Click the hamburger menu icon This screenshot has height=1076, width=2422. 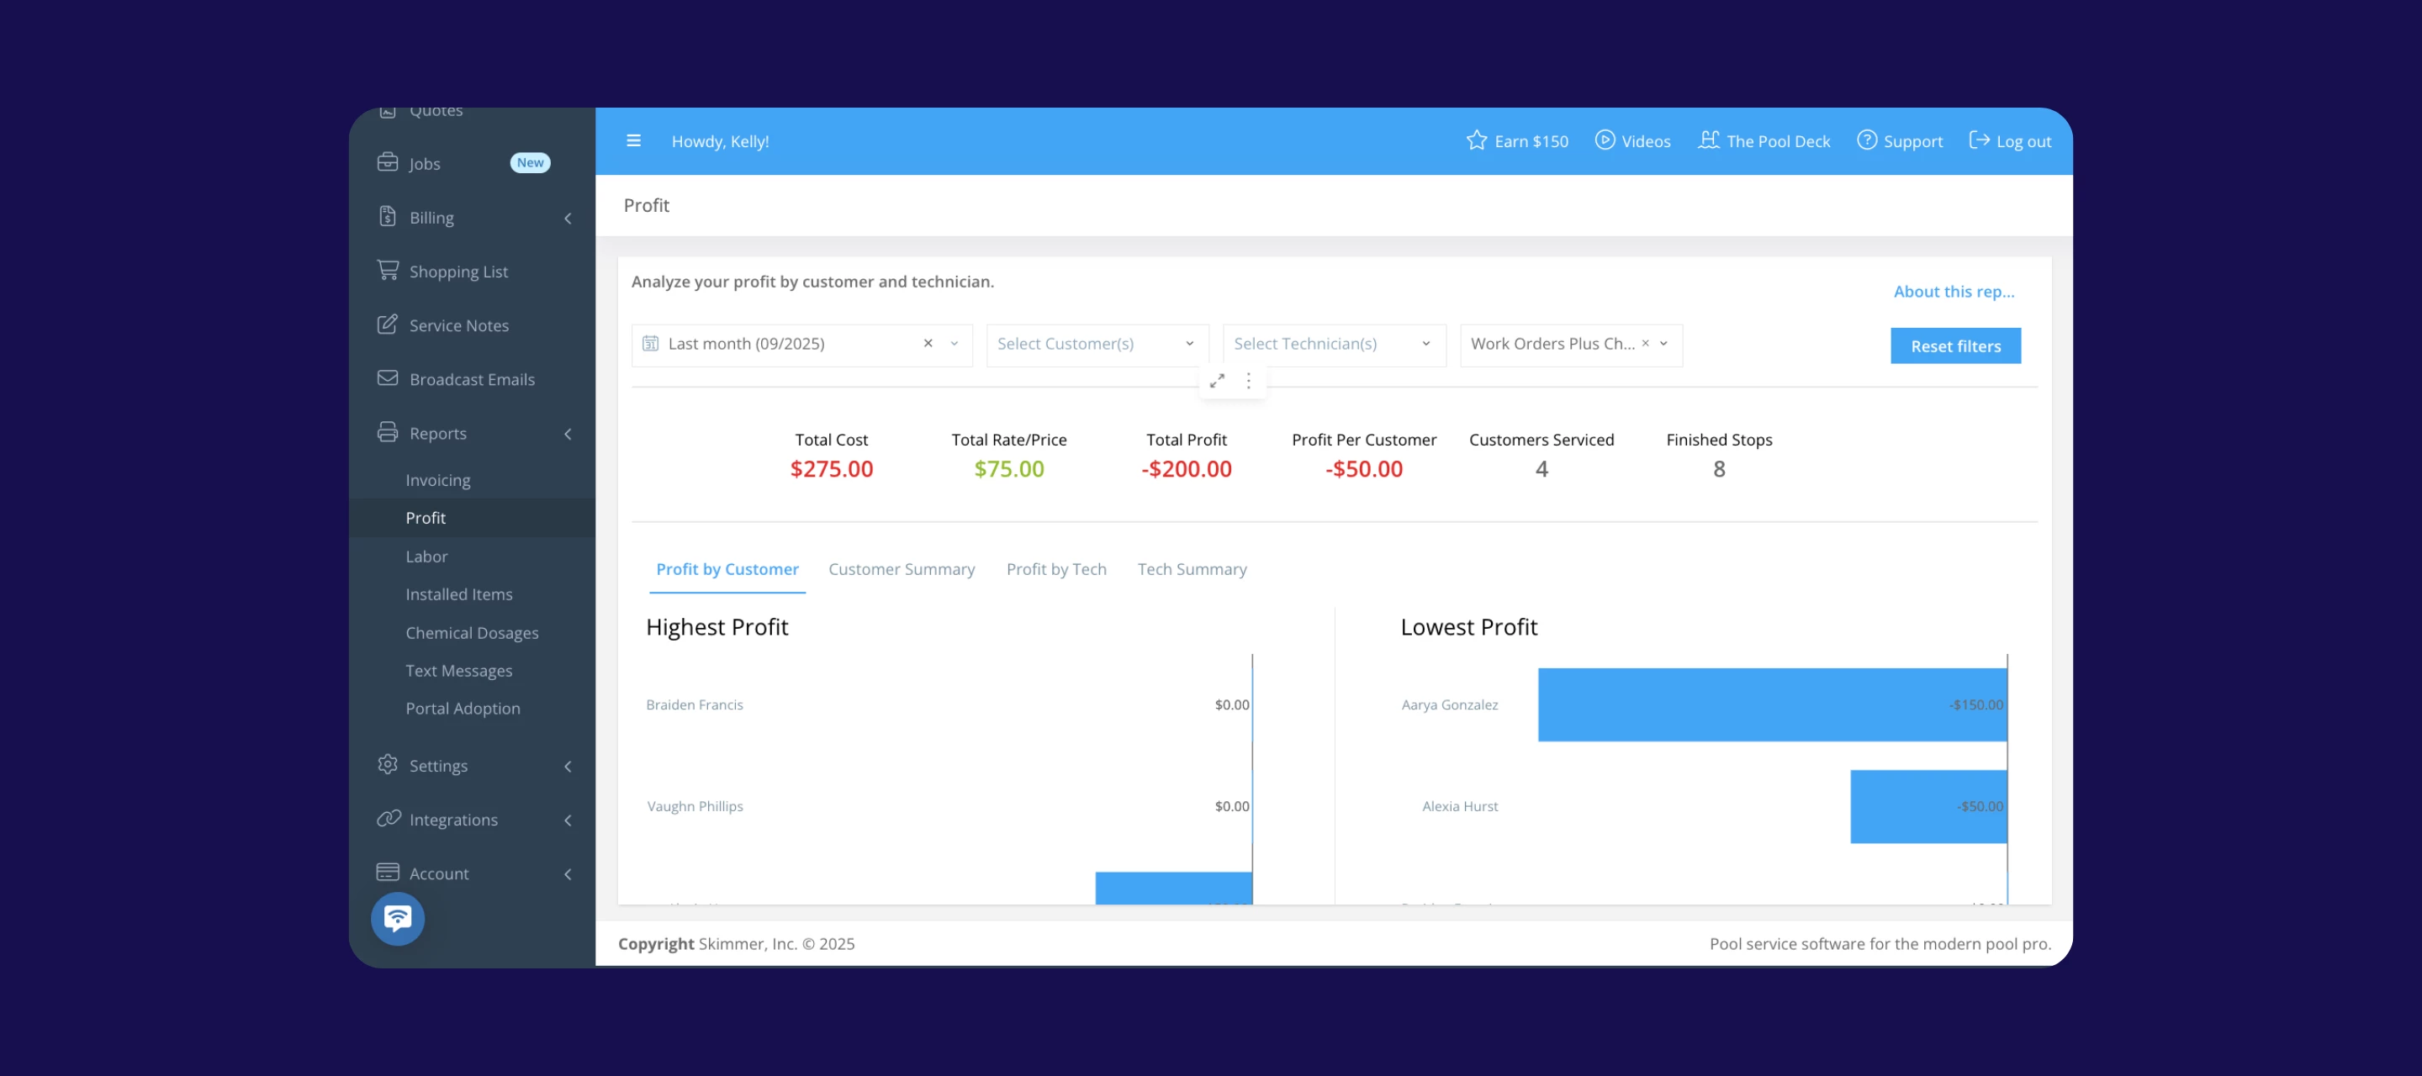point(634,141)
